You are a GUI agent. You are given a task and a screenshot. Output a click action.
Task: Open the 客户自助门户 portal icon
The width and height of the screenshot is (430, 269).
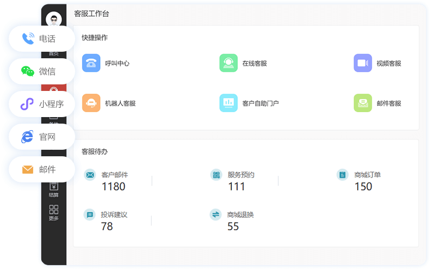pyautogui.click(x=229, y=103)
